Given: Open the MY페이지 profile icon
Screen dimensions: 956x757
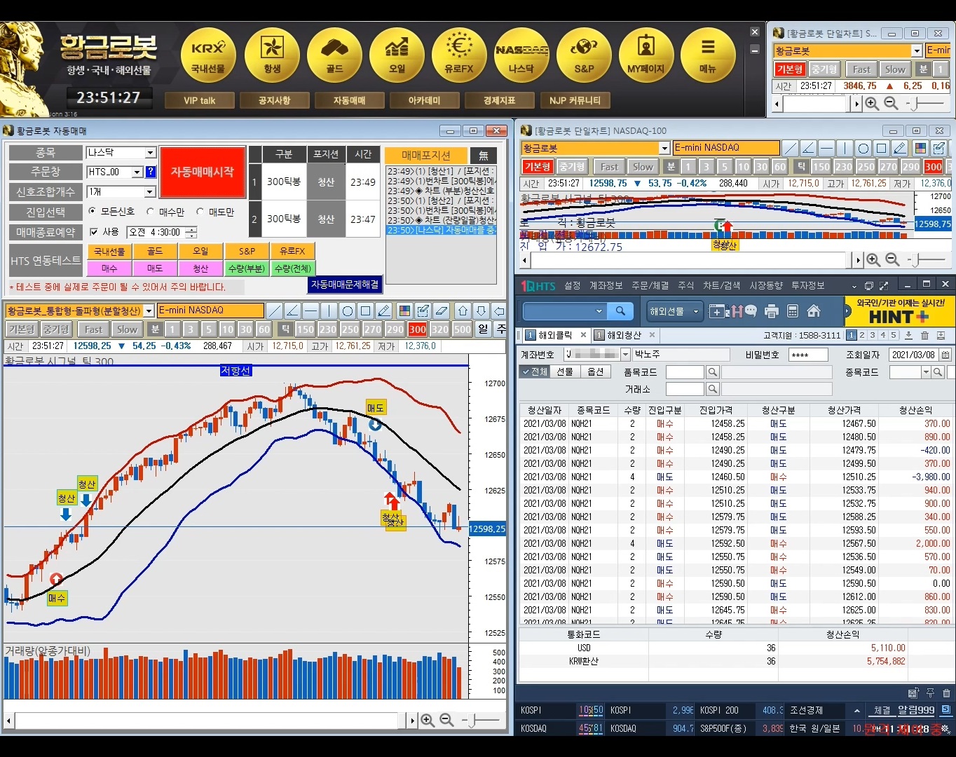Looking at the screenshot, I should 646,56.
